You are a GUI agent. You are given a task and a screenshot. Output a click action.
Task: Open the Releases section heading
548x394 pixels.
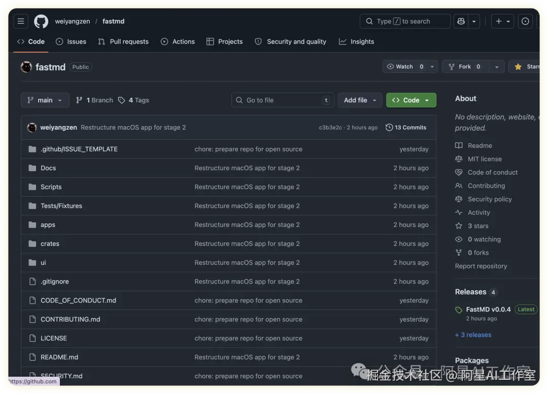[x=470, y=292]
